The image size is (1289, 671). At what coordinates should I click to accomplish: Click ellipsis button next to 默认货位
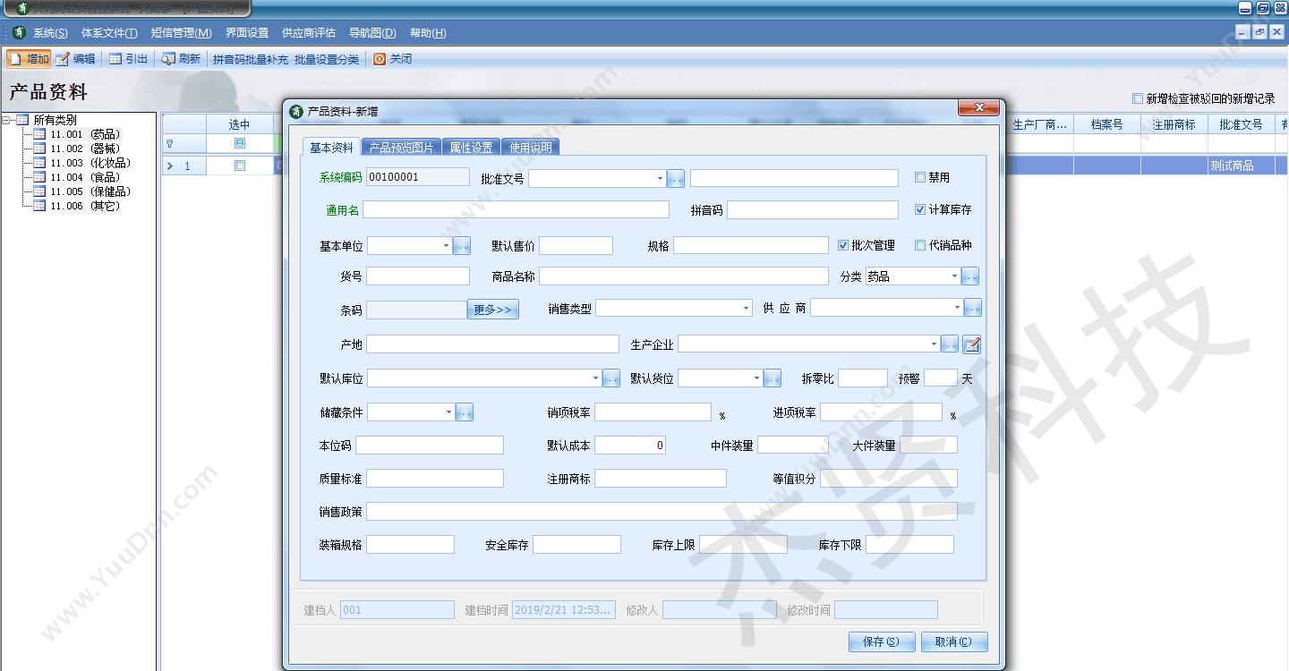[773, 378]
